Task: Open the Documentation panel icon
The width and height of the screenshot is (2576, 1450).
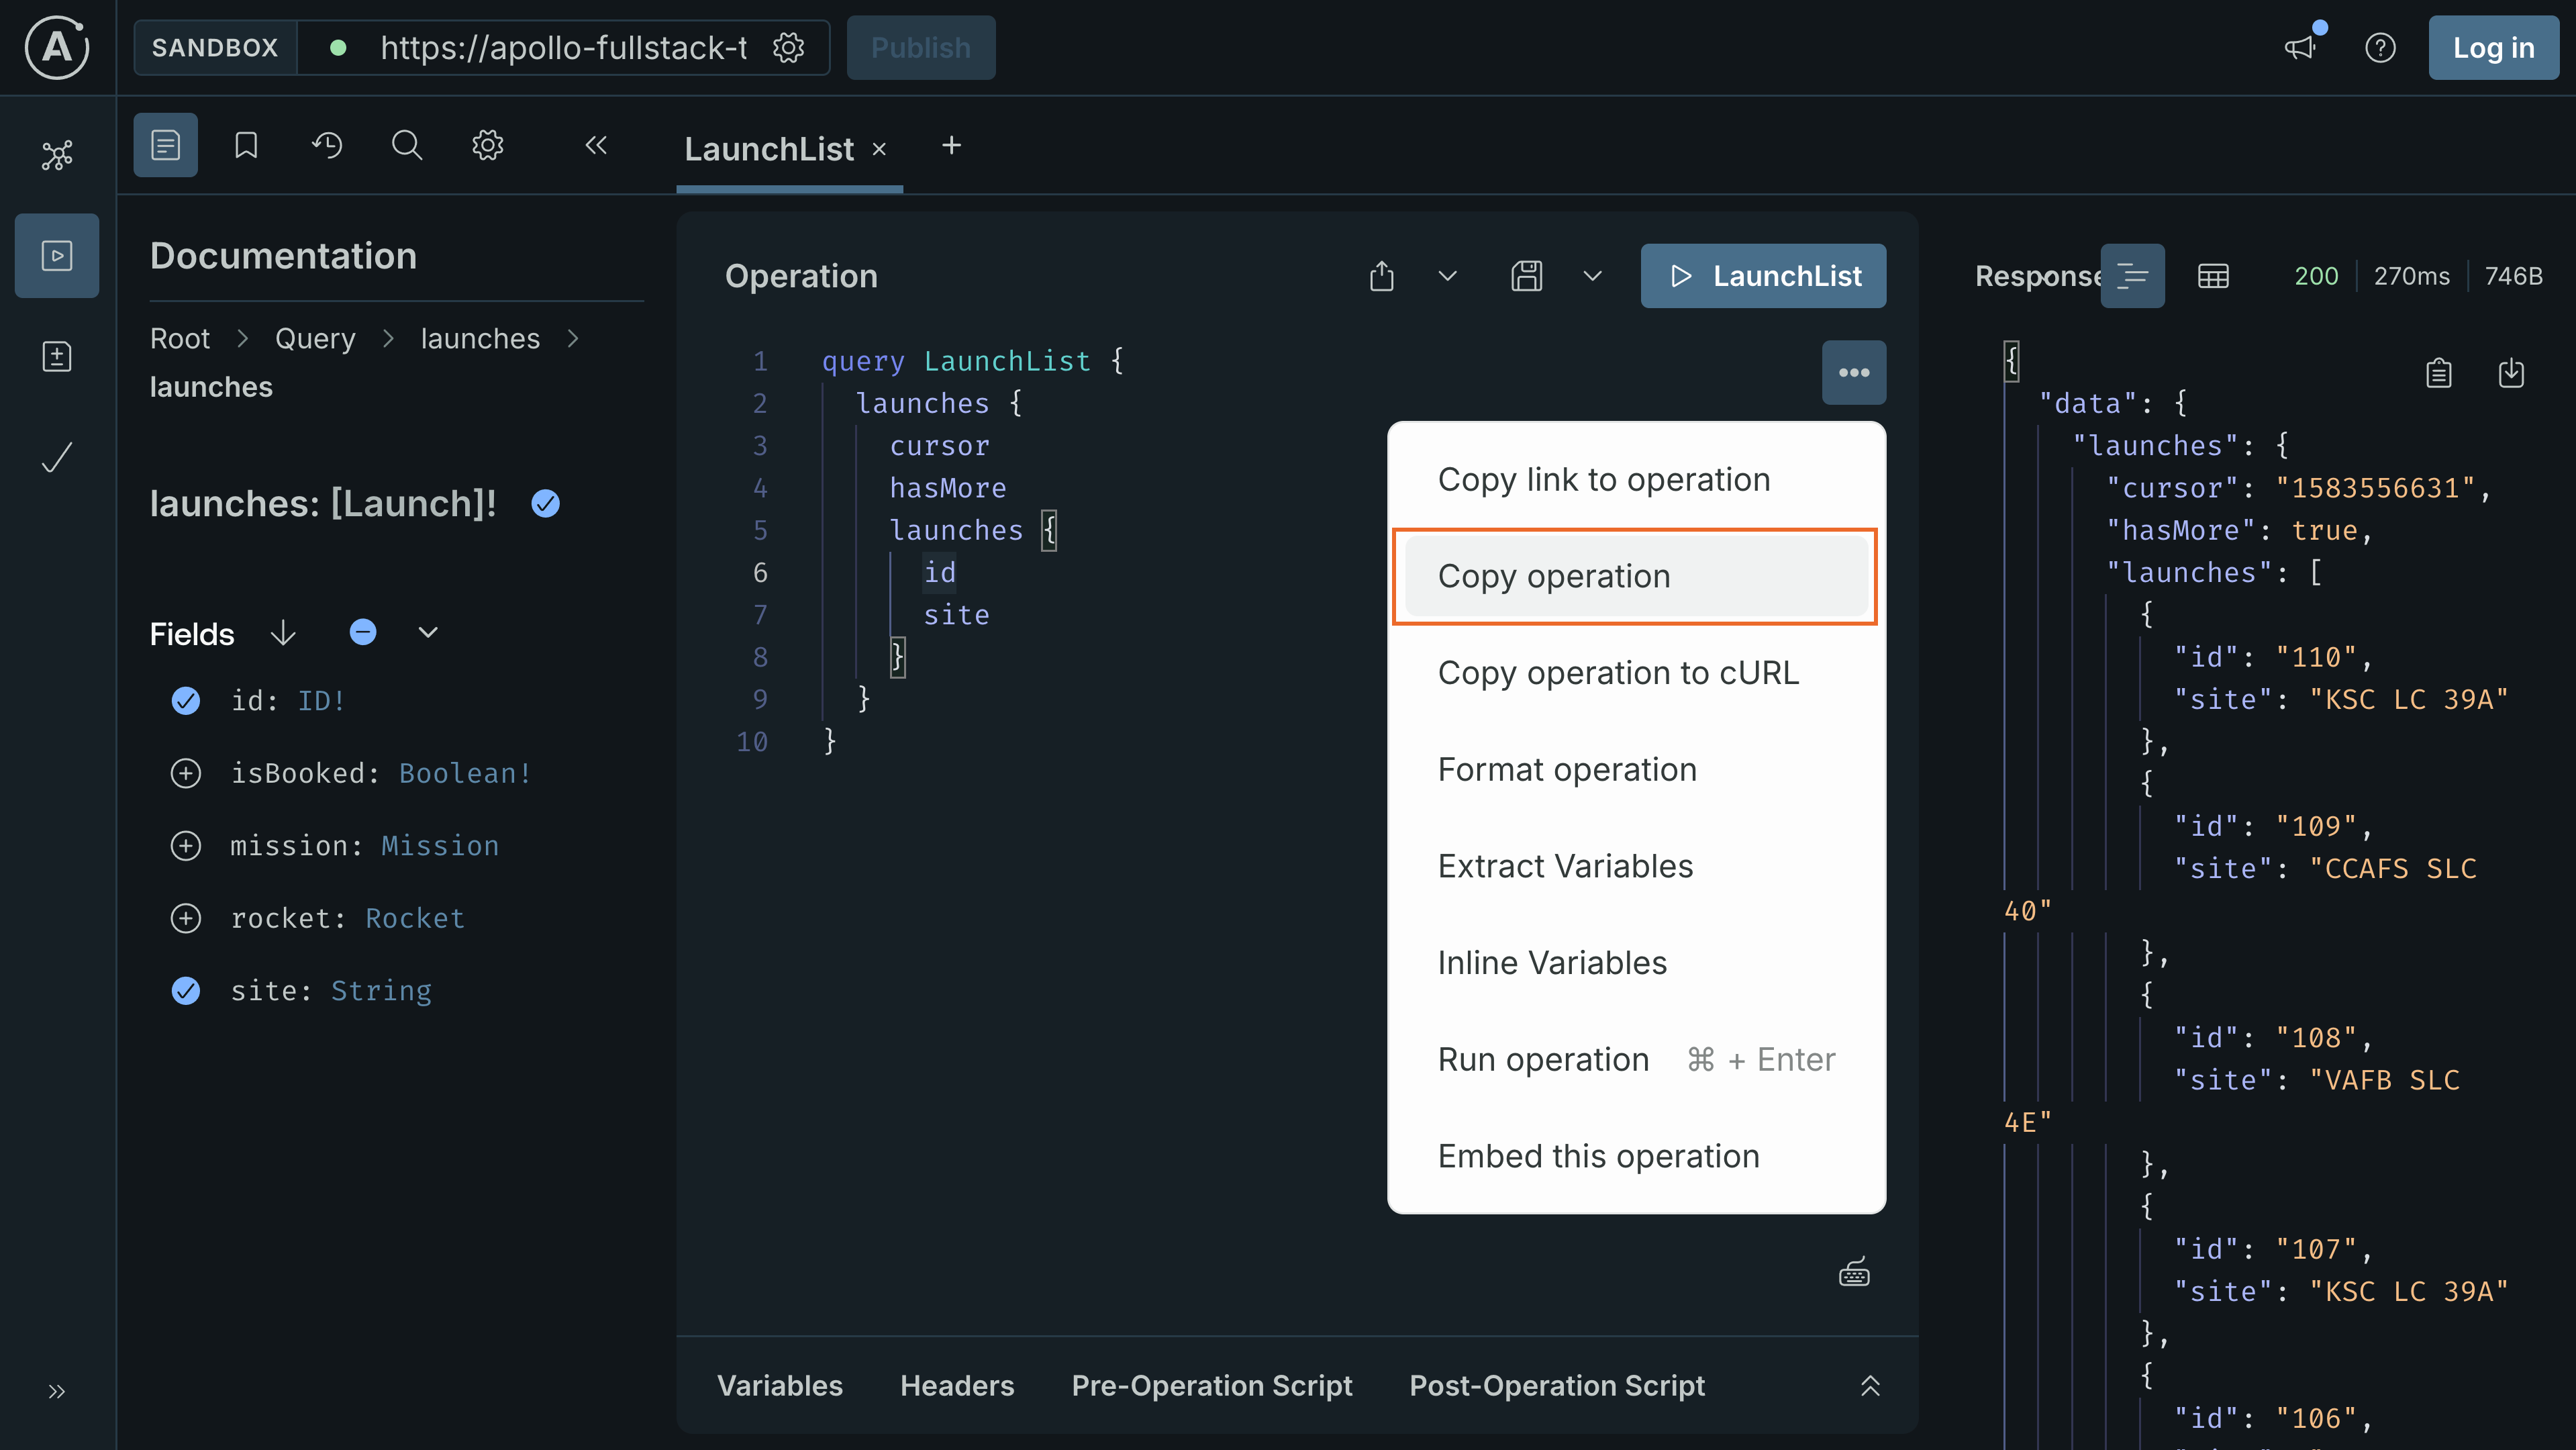Action: tap(165, 144)
